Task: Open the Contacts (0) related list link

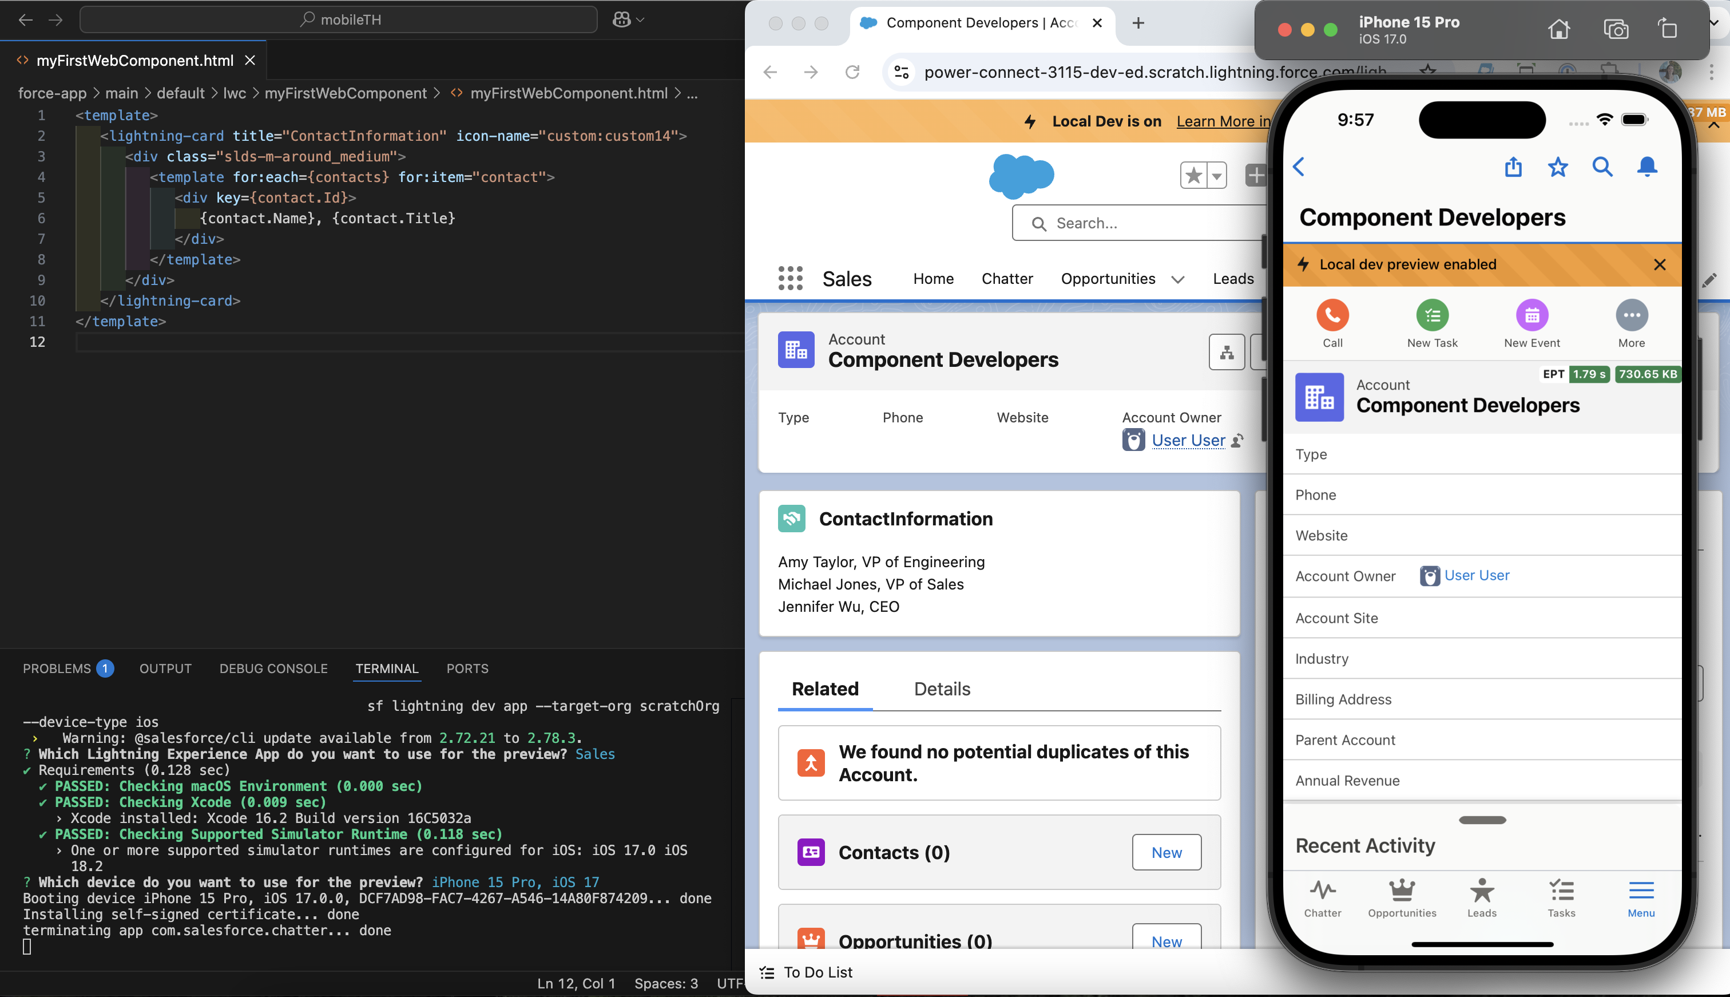Action: point(894,853)
